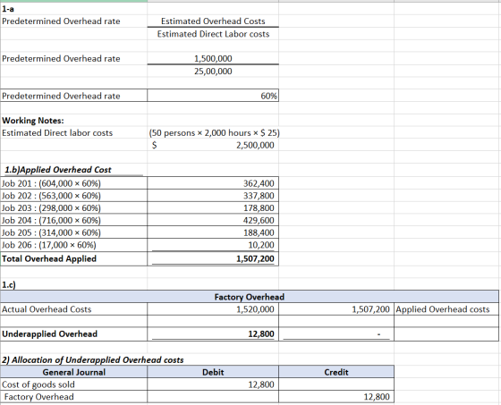Click the Debit column header
Image resolution: width=501 pixels, height=405 pixels.
click(213, 372)
